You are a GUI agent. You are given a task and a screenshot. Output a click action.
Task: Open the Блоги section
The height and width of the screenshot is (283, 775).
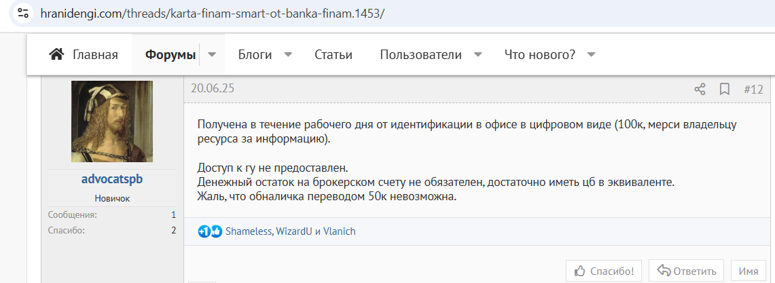(255, 54)
